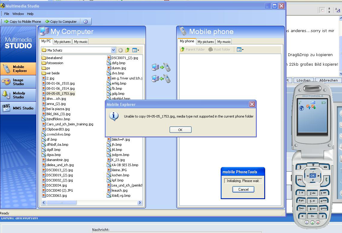Screen dimensions: 342x233
Task: Switch to My pictures tab in Mobile phone panel
Action: click(x=206, y=42)
